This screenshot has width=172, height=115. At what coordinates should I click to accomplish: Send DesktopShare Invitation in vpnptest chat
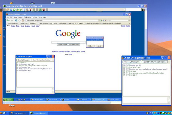pyautogui.click(x=42, y=60)
